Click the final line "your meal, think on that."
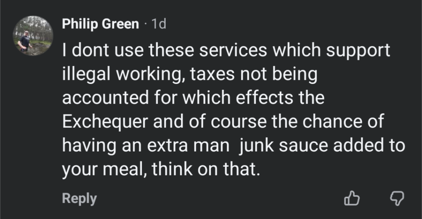Image resolution: width=422 pixels, height=219 pixels. 161,170
